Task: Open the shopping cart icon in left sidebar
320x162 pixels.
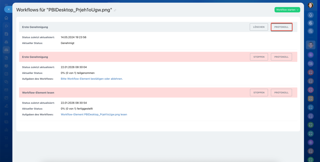Action: [x=6, y=138]
